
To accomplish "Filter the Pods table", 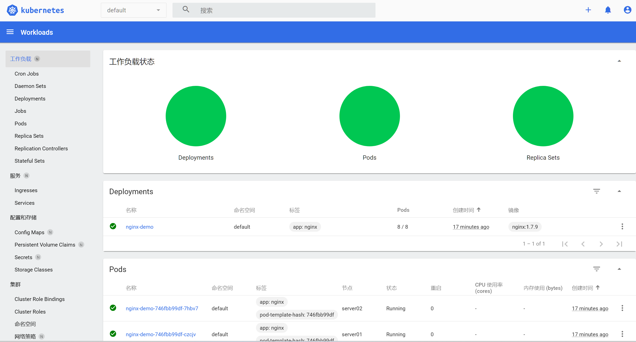I will [x=596, y=269].
